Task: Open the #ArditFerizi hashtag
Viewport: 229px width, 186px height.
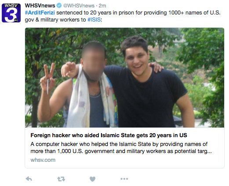Action: point(40,13)
